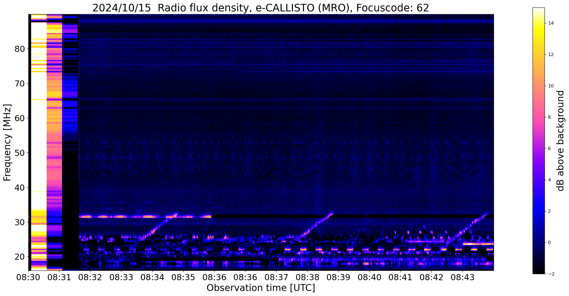This screenshot has width=569, height=296.
Task: Click frequency axis tick label 20
Action: tap(19, 257)
